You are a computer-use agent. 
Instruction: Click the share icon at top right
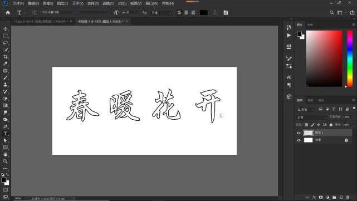pyautogui.click(x=352, y=13)
